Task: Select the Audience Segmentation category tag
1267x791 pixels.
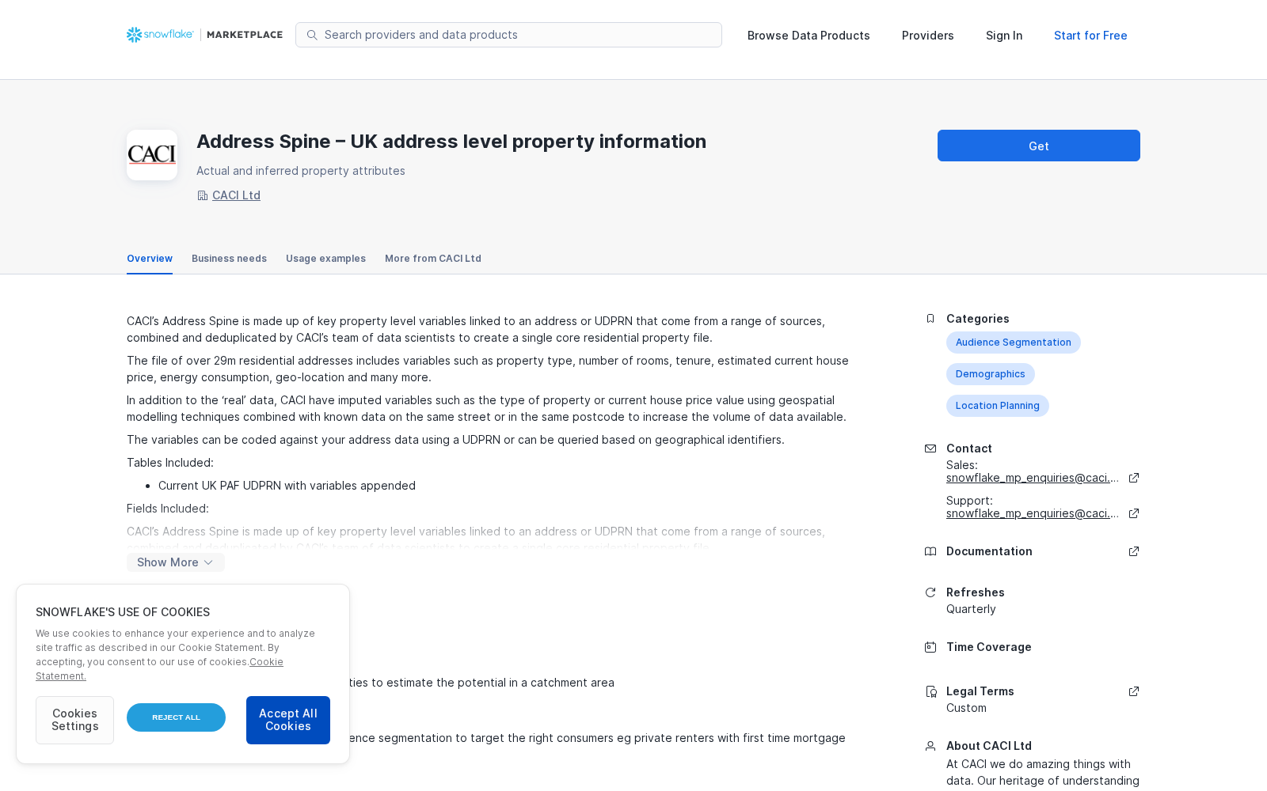Action: pyautogui.click(x=1014, y=343)
